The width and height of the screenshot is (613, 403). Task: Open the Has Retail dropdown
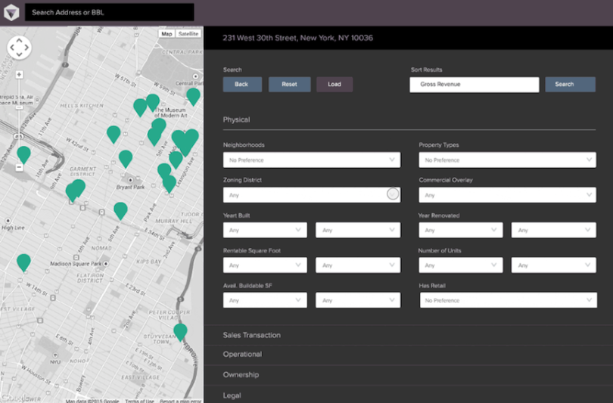(x=509, y=300)
